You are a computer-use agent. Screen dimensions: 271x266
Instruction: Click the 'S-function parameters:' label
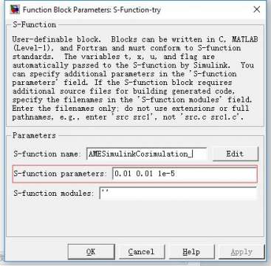pyautogui.click(x=59, y=174)
